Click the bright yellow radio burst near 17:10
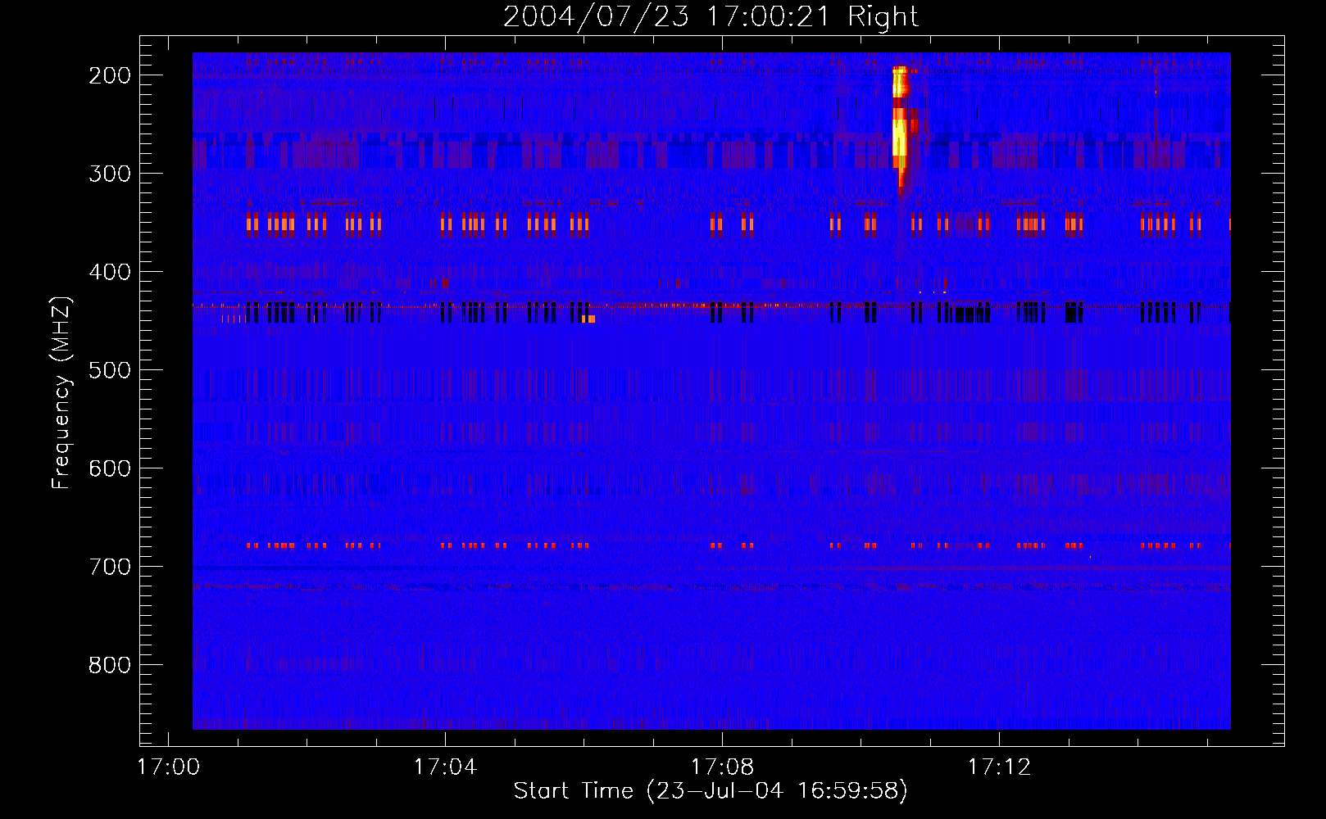 900,131
